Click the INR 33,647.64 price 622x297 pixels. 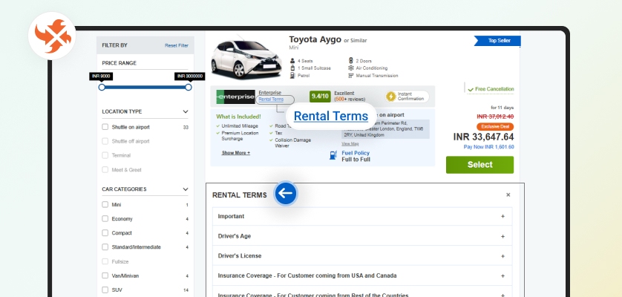[483, 137]
